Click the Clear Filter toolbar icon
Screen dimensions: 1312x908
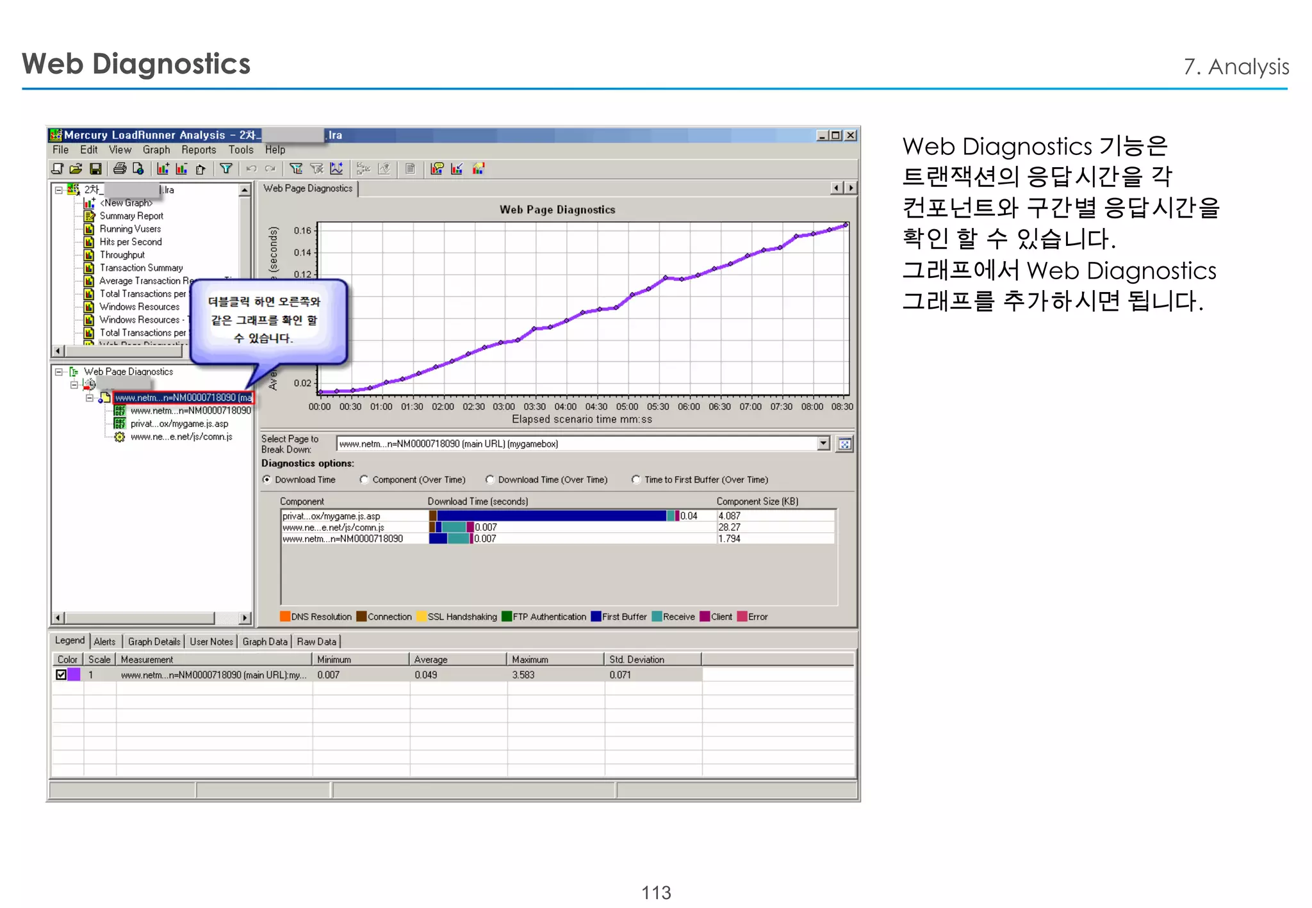pos(316,168)
